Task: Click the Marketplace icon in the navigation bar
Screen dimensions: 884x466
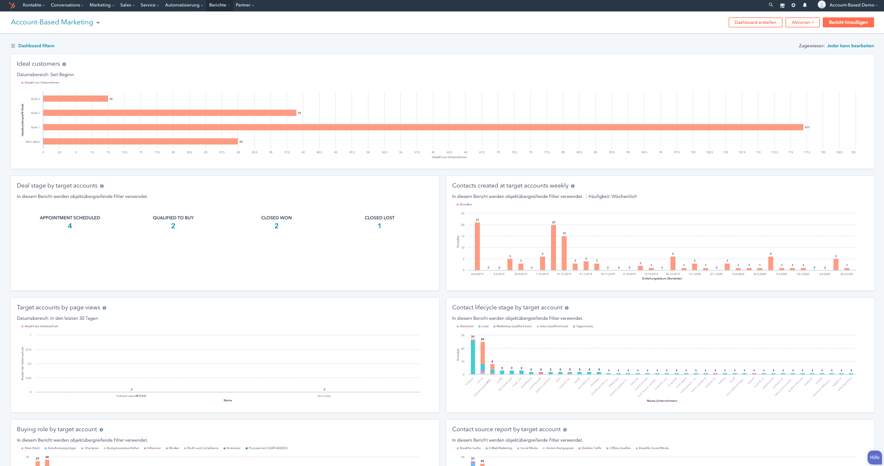Action: pyautogui.click(x=782, y=5)
